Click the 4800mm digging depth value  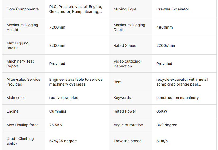(x=165, y=27)
